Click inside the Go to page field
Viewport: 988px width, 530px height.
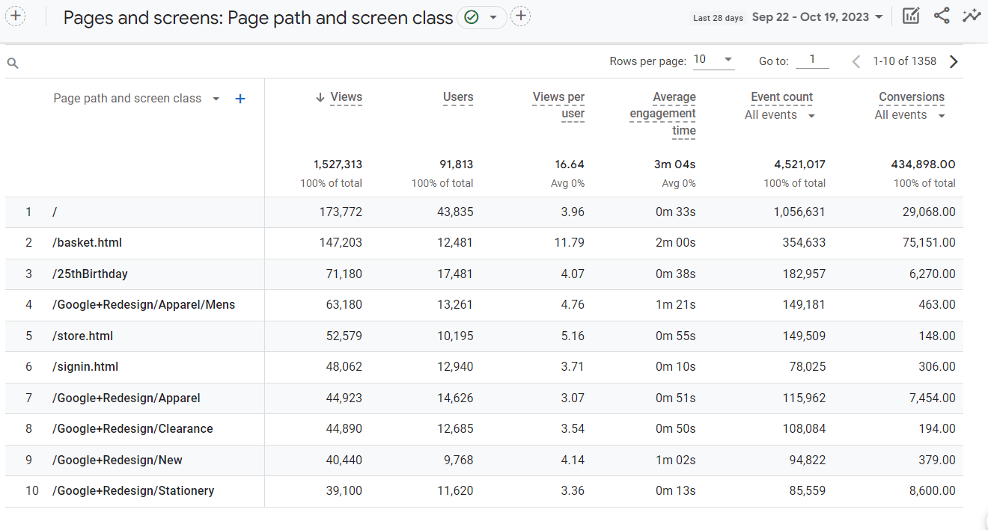812,59
